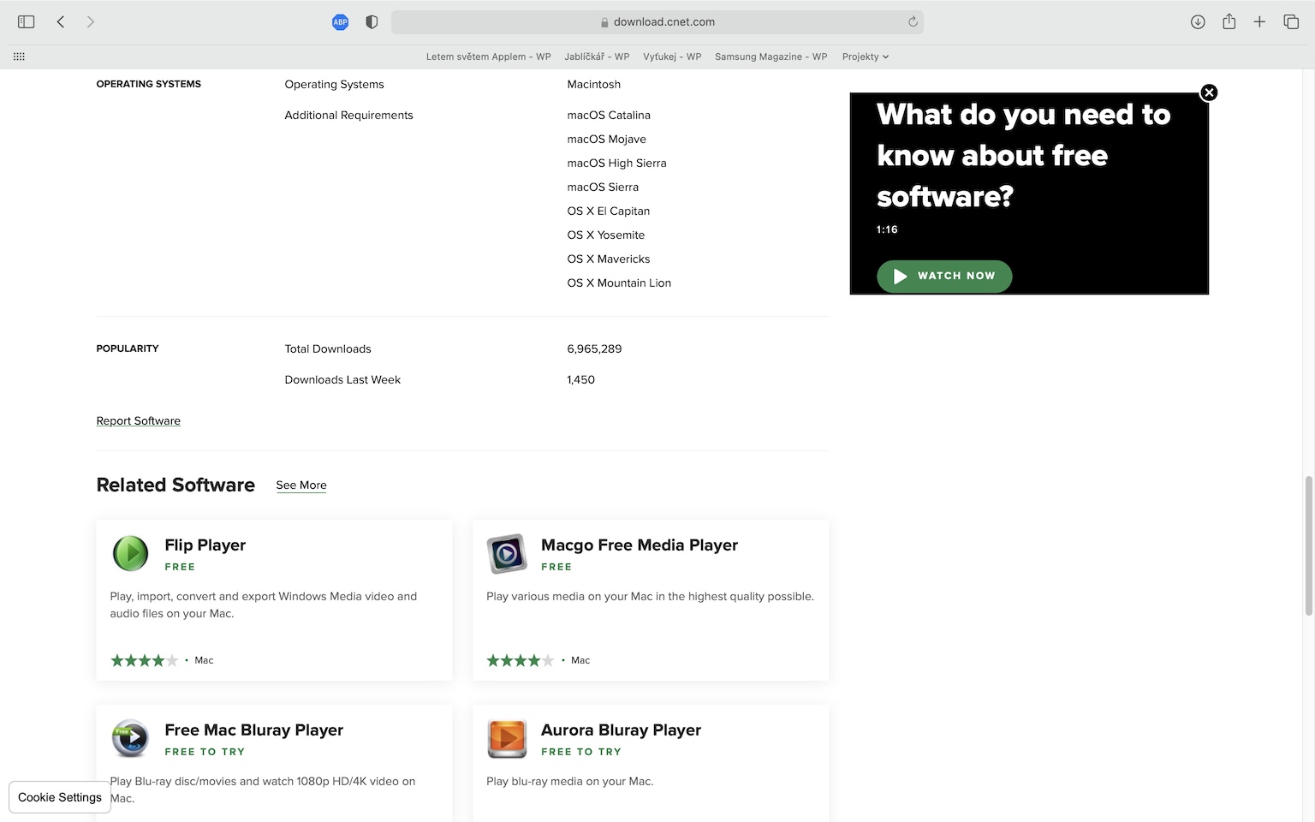The height and width of the screenshot is (822, 1315).
Task: Open Samsung Magazine - WP bookmark
Action: click(x=771, y=57)
